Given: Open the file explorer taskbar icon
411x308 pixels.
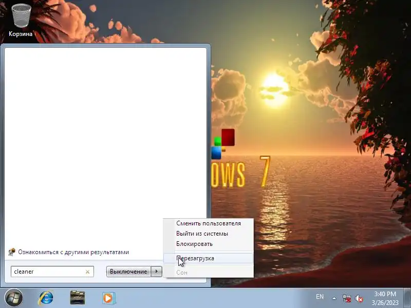Looking at the screenshot, I should tap(78, 298).
